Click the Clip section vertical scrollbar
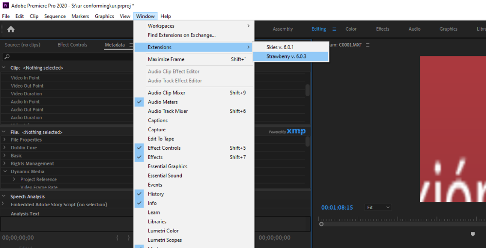Viewport: 486px width, 248px height. tap(308, 90)
